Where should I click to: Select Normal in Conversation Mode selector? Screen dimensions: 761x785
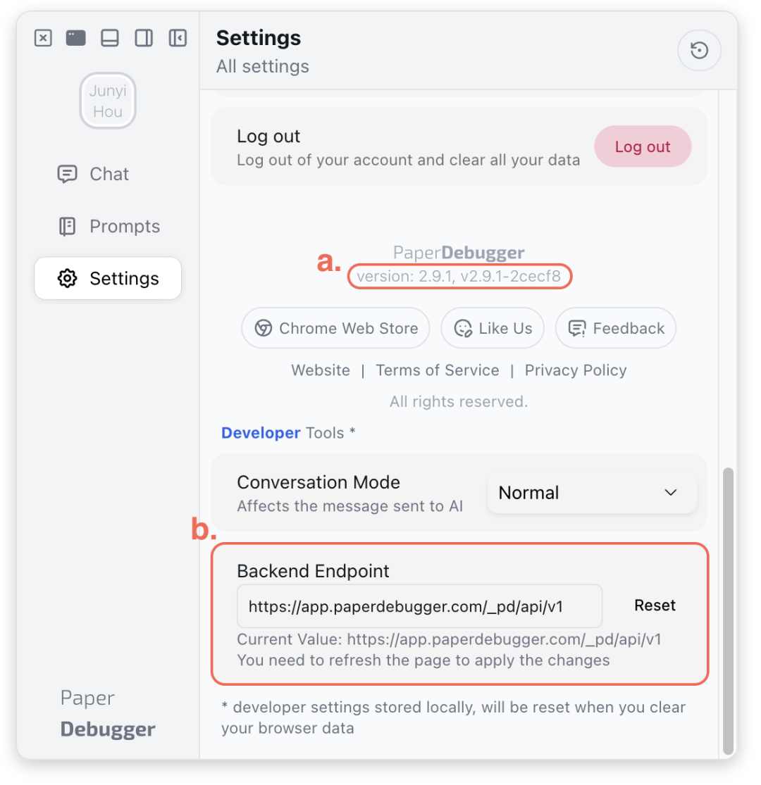tap(528, 493)
